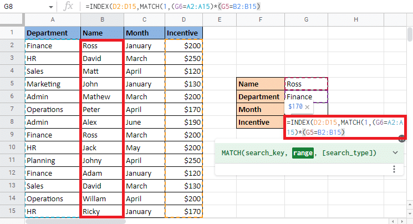This screenshot has height=224, width=413.
Task: Select column D header
Action: tap(183, 21)
